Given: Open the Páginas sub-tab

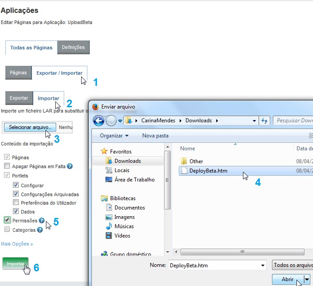Looking at the screenshot, I should (18, 73).
